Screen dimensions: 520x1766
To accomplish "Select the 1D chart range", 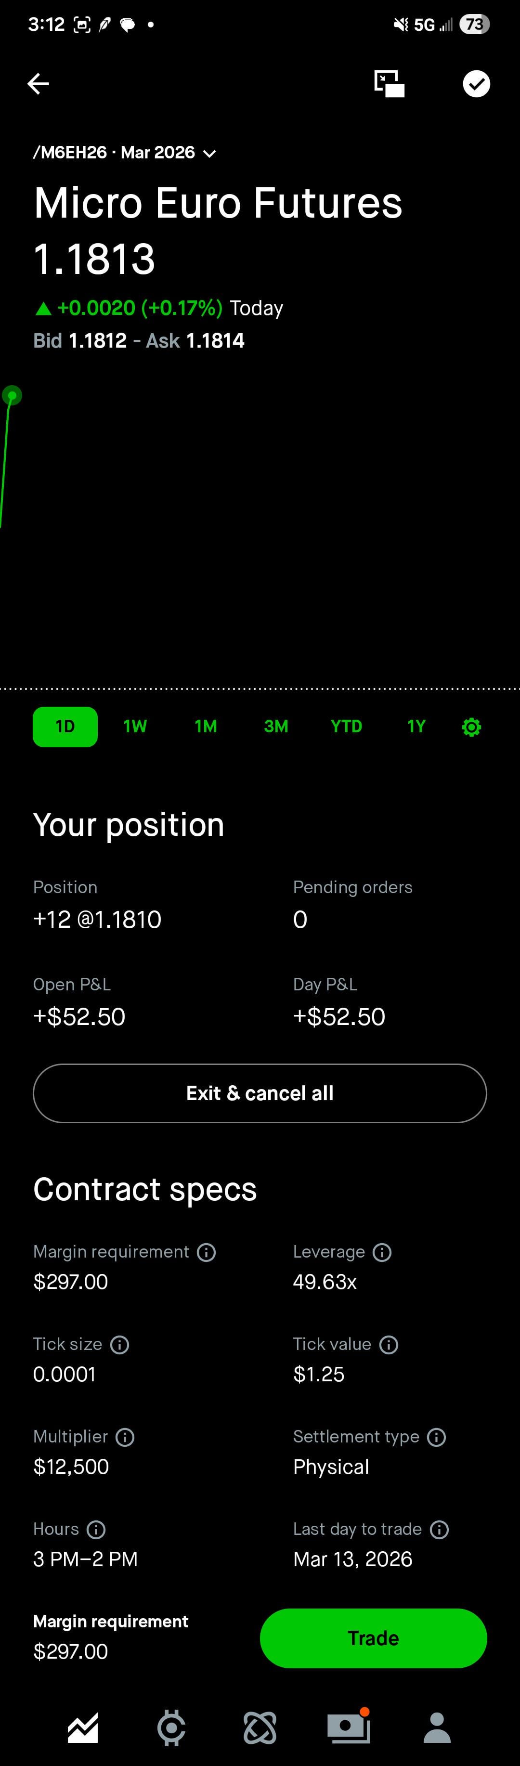I will (x=65, y=727).
